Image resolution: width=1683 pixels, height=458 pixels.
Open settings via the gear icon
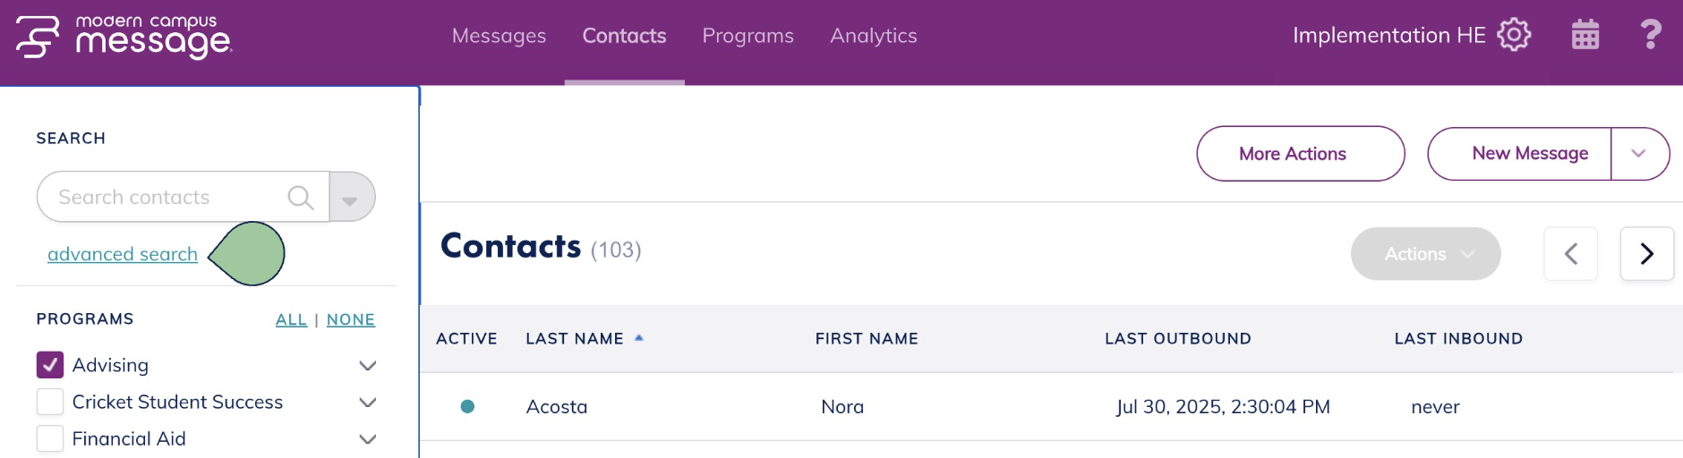(x=1514, y=36)
